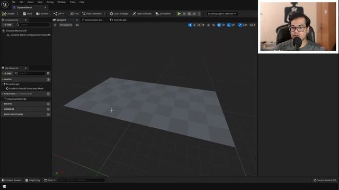This screenshot has width=339, height=190.
Task: Click the Find toolbar button
Action: tap(74, 14)
